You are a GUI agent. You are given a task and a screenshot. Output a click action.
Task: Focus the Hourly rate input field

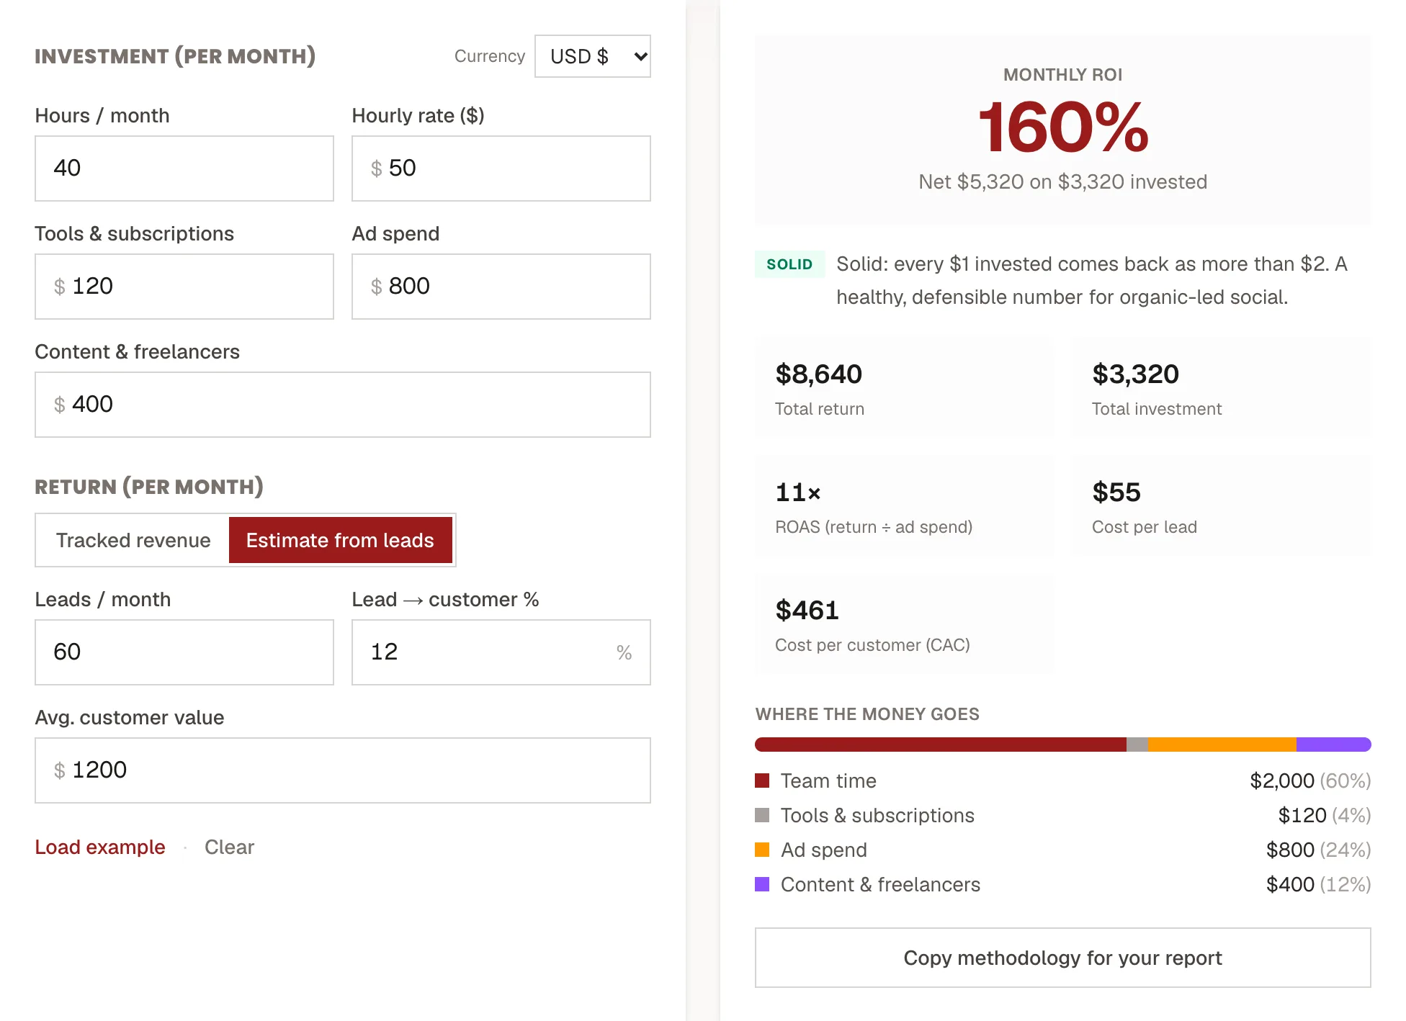point(501,168)
